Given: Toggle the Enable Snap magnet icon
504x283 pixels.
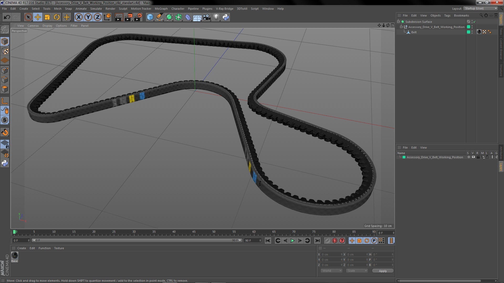Looking at the screenshot, I should click(5, 132).
